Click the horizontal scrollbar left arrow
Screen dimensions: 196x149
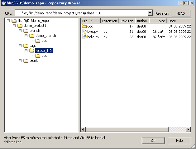point(83,129)
